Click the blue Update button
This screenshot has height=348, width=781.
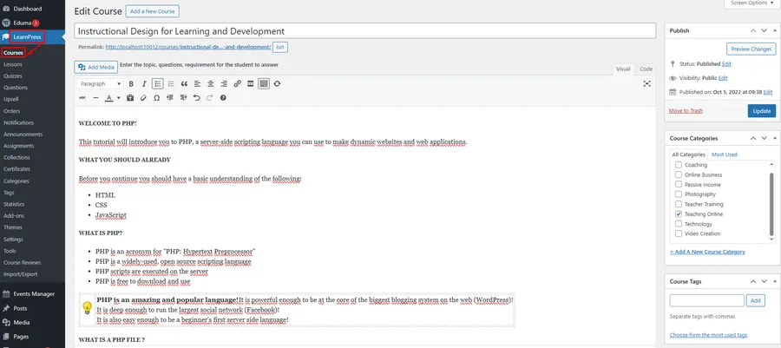pyautogui.click(x=761, y=111)
